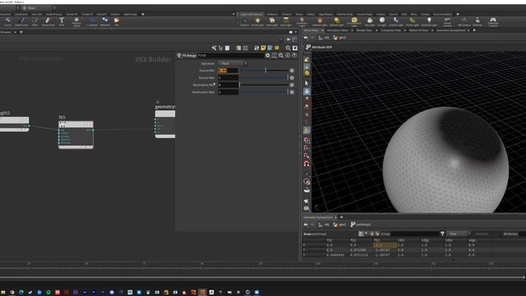Click the Source Min input field
Viewport: 526px width, 296px height.
point(228,71)
